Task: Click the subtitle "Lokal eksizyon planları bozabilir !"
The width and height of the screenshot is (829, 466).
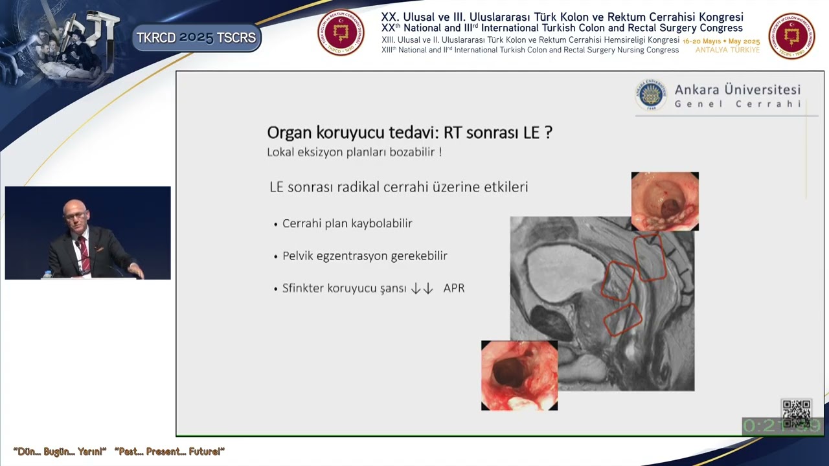Action: (354, 153)
